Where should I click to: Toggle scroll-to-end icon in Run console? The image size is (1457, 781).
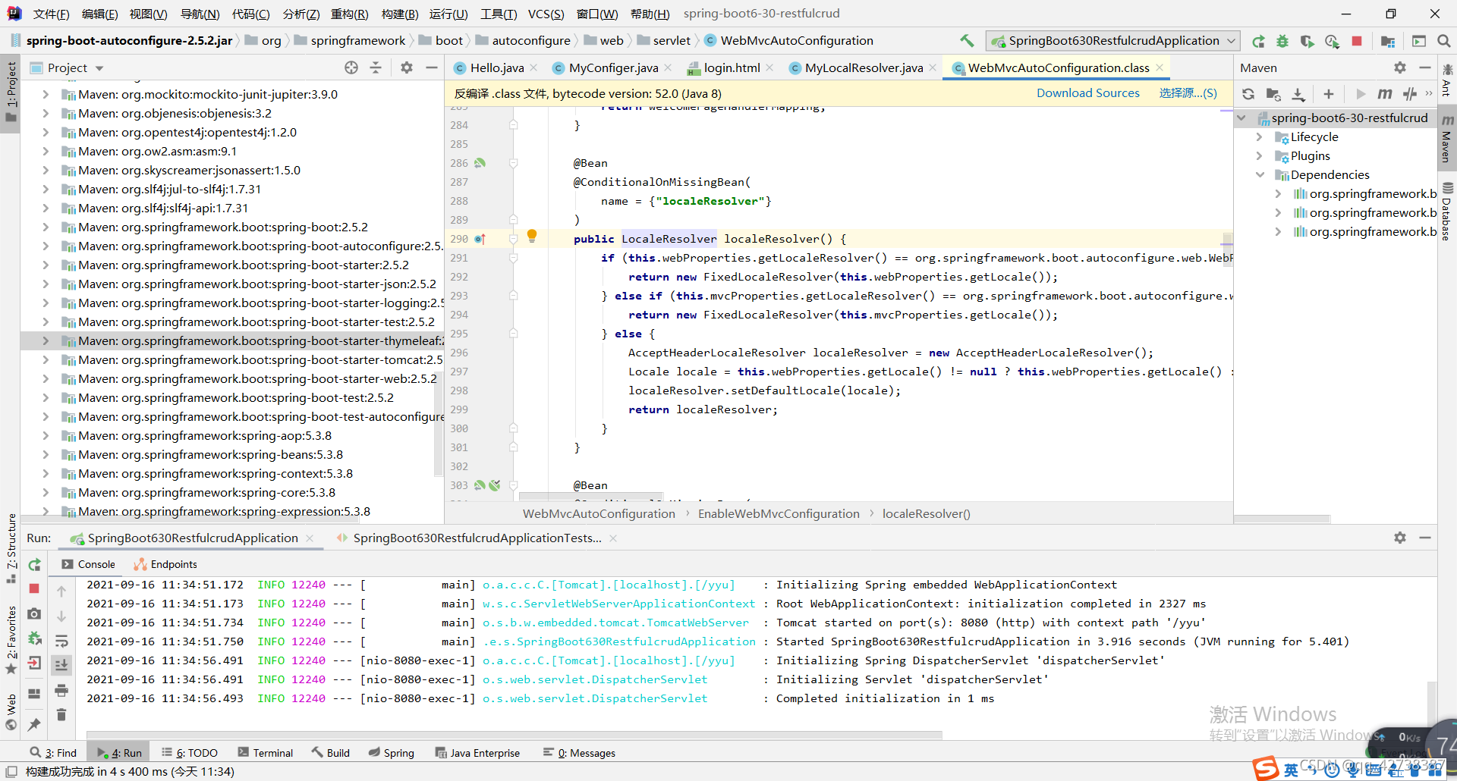(61, 665)
